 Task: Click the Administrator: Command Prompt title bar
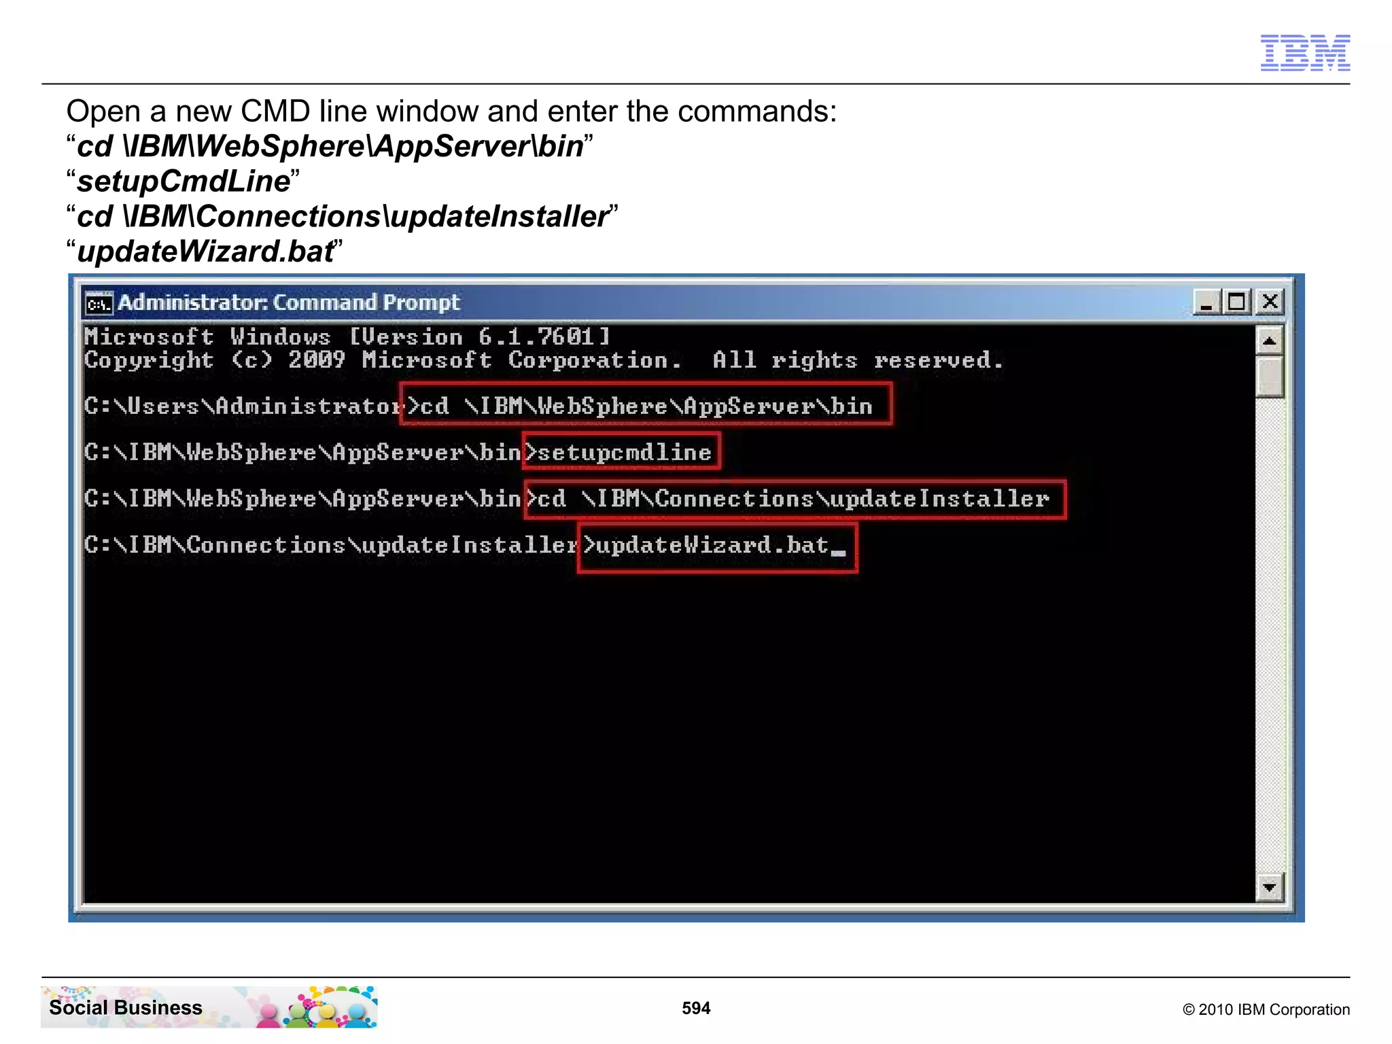click(x=682, y=302)
